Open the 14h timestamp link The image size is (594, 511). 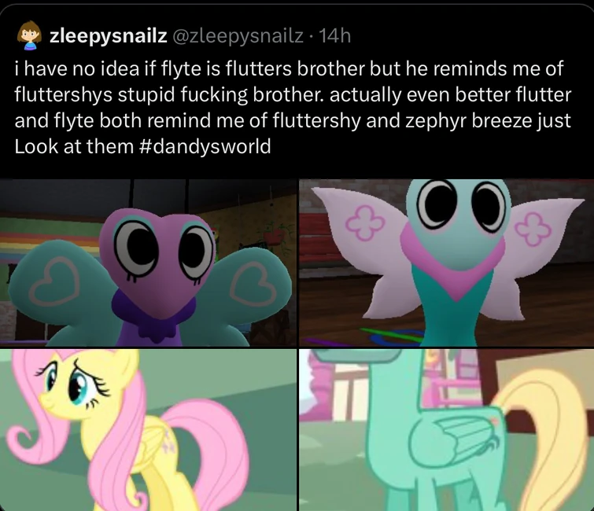[336, 36]
